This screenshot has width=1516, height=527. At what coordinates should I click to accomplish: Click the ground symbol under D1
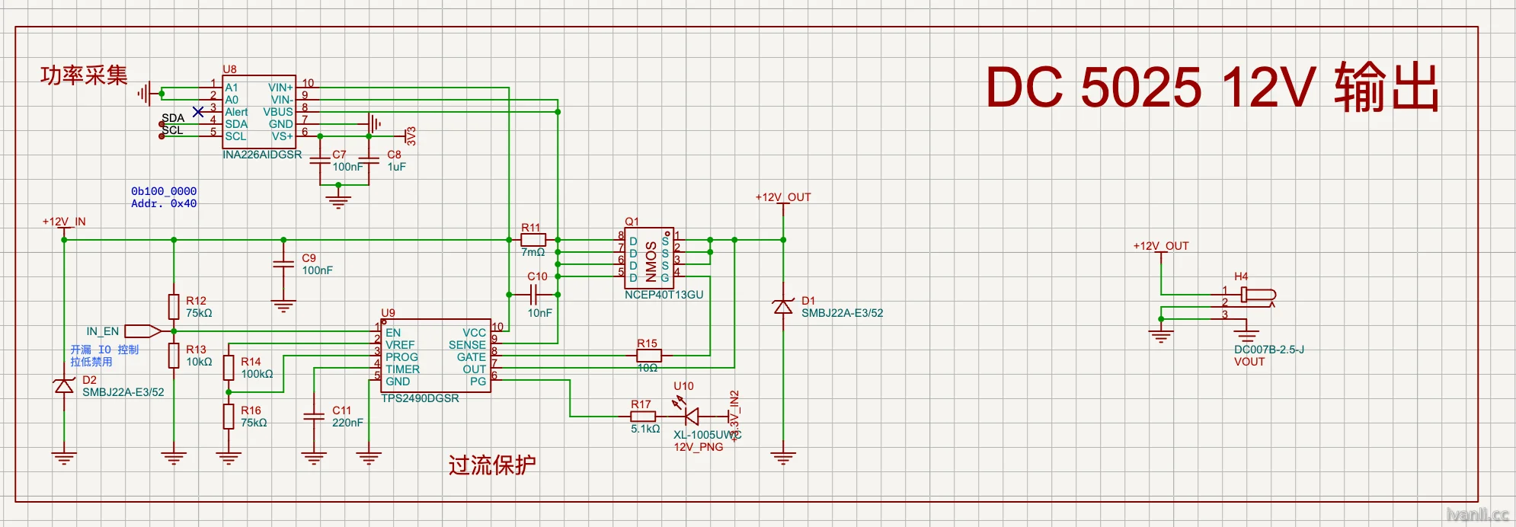783,458
